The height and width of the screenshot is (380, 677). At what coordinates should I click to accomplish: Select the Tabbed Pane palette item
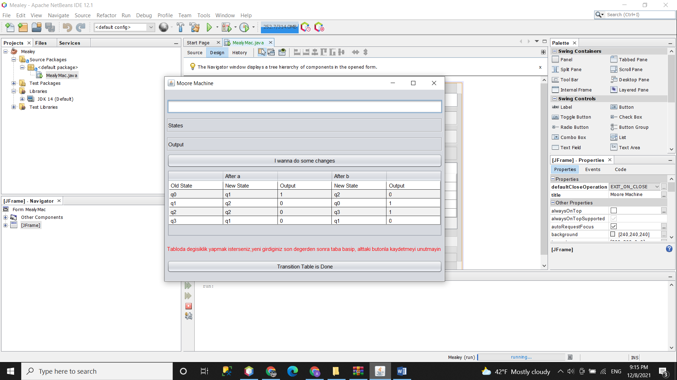[629, 59]
